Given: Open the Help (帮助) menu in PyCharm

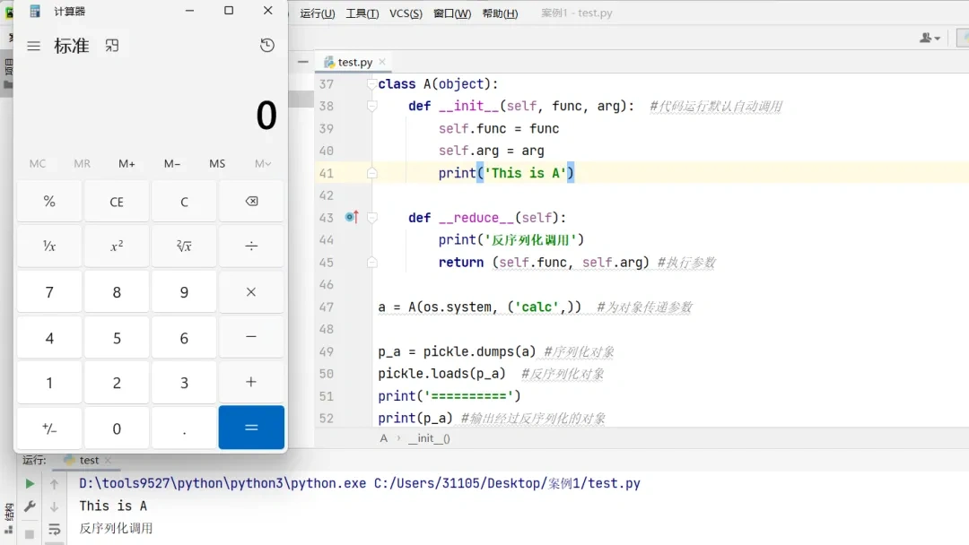Looking at the screenshot, I should coord(500,13).
